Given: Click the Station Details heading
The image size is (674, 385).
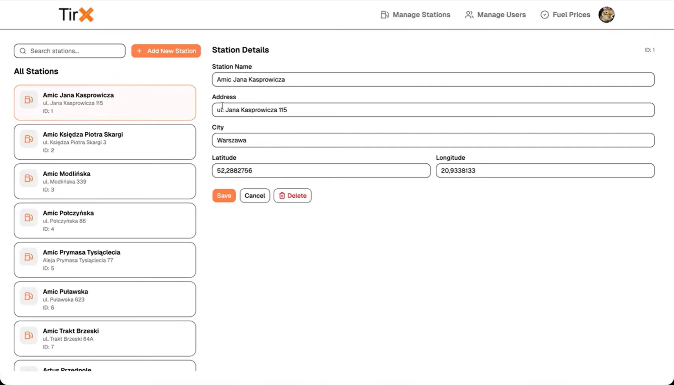Looking at the screenshot, I should pyautogui.click(x=241, y=50).
